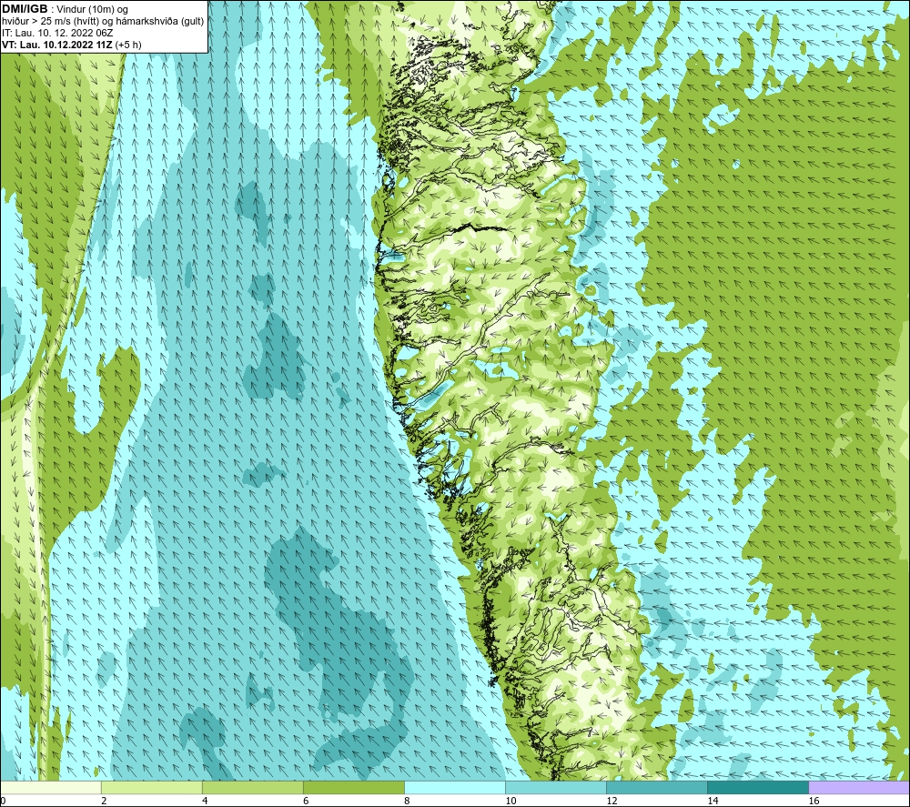Click the legend scale label '2'
The height and width of the screenshot is (807, 910).
tap(104, 801)
